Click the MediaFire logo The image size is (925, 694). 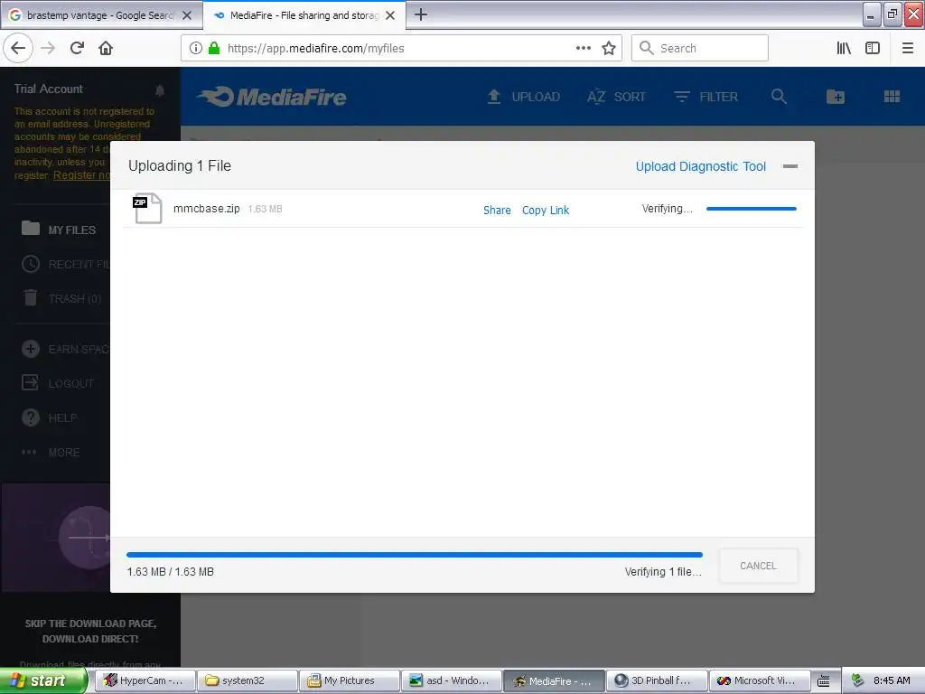pyautogui.click(x=271, y=96)
